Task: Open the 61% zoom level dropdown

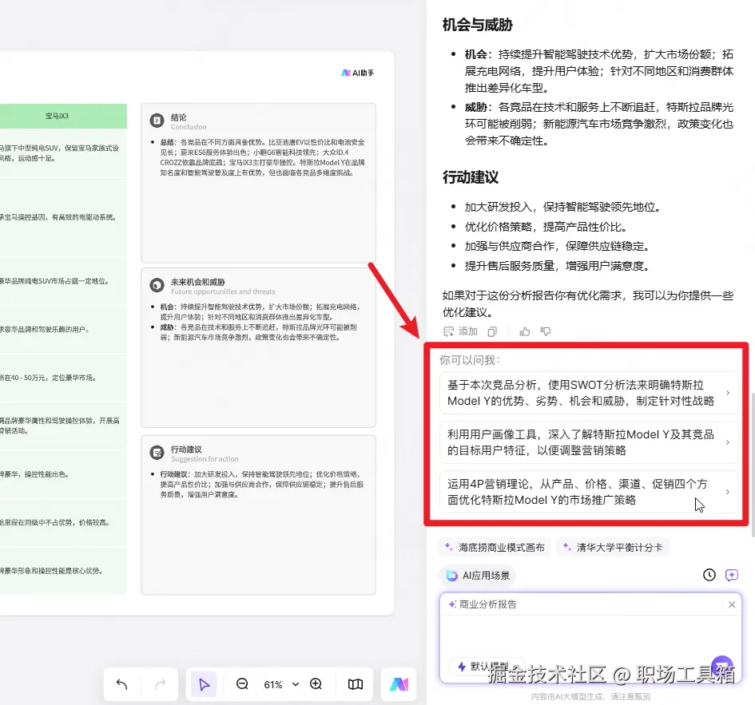Action: (280, 684)
